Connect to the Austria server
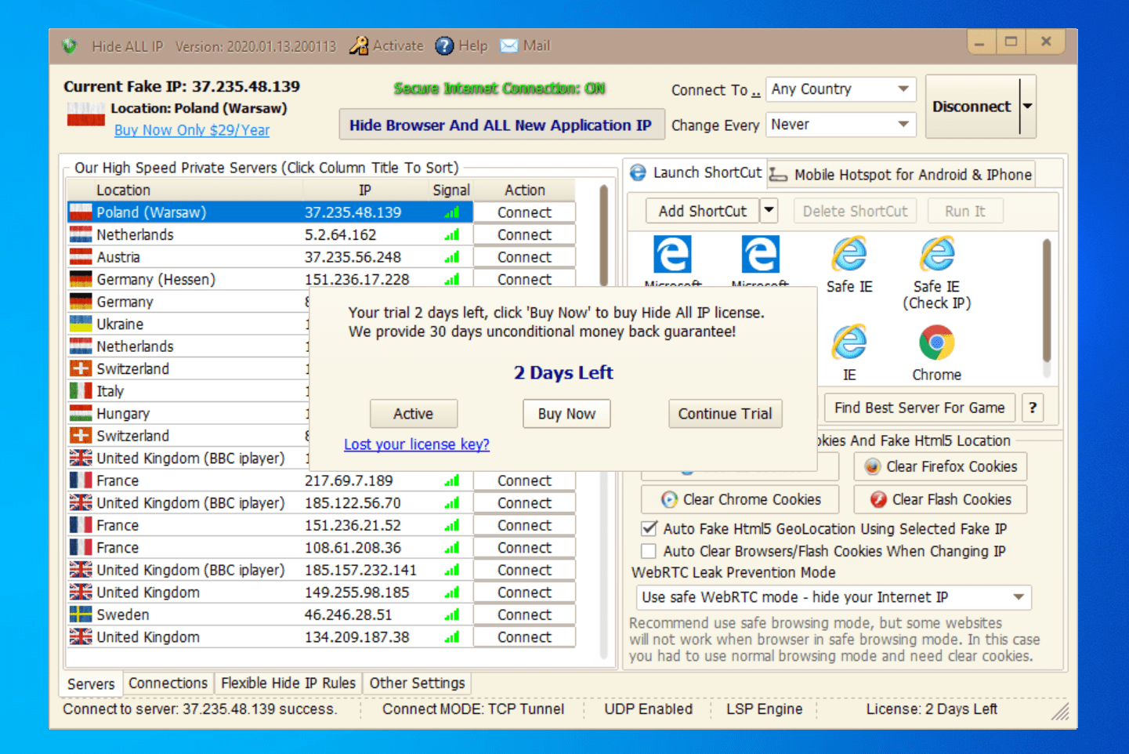This screenshot has width=1129, height=754. (x=524, y=257)
